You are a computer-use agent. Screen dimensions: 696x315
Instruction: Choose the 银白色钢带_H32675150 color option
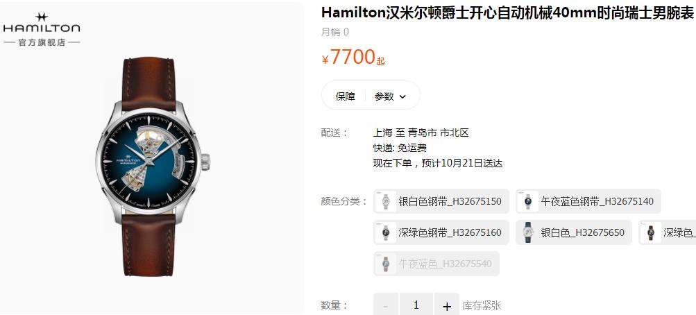(441, 201)
